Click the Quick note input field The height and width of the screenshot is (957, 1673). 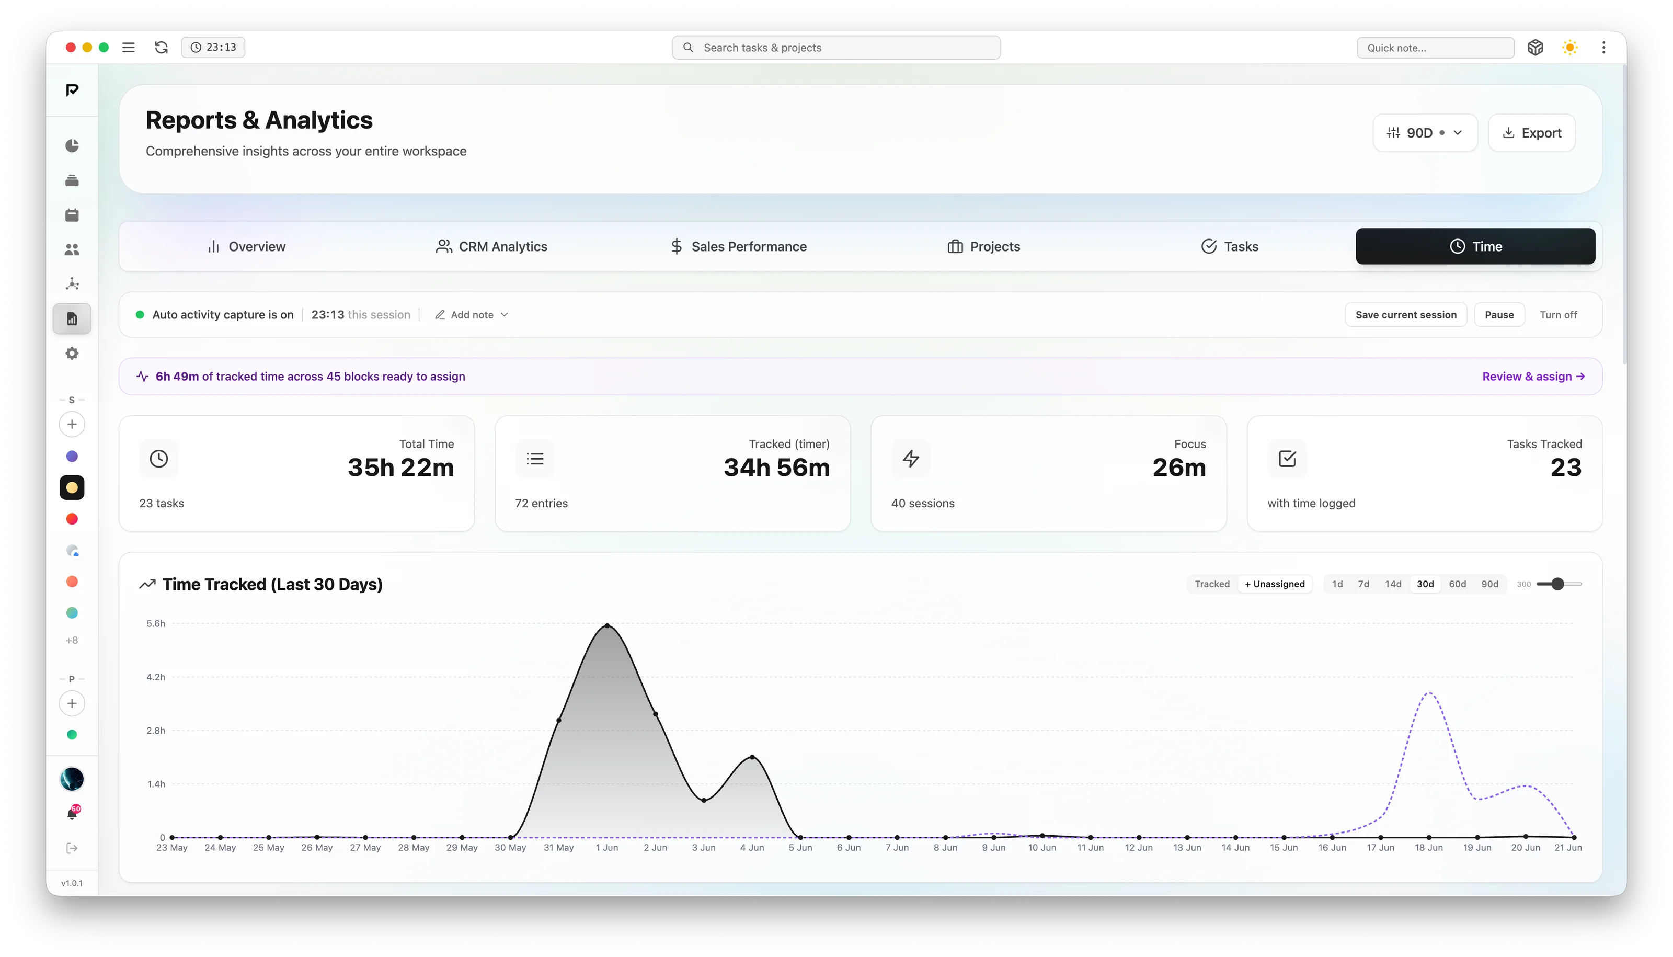click(x=1435, y=47)
